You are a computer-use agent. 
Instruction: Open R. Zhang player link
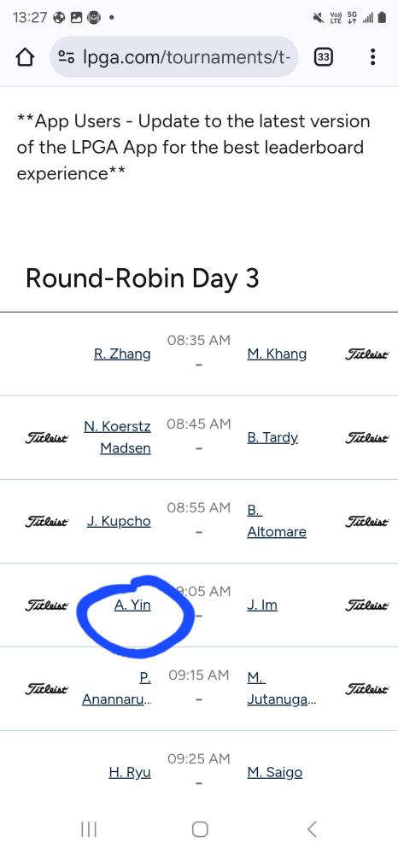[x=122, y=354]
